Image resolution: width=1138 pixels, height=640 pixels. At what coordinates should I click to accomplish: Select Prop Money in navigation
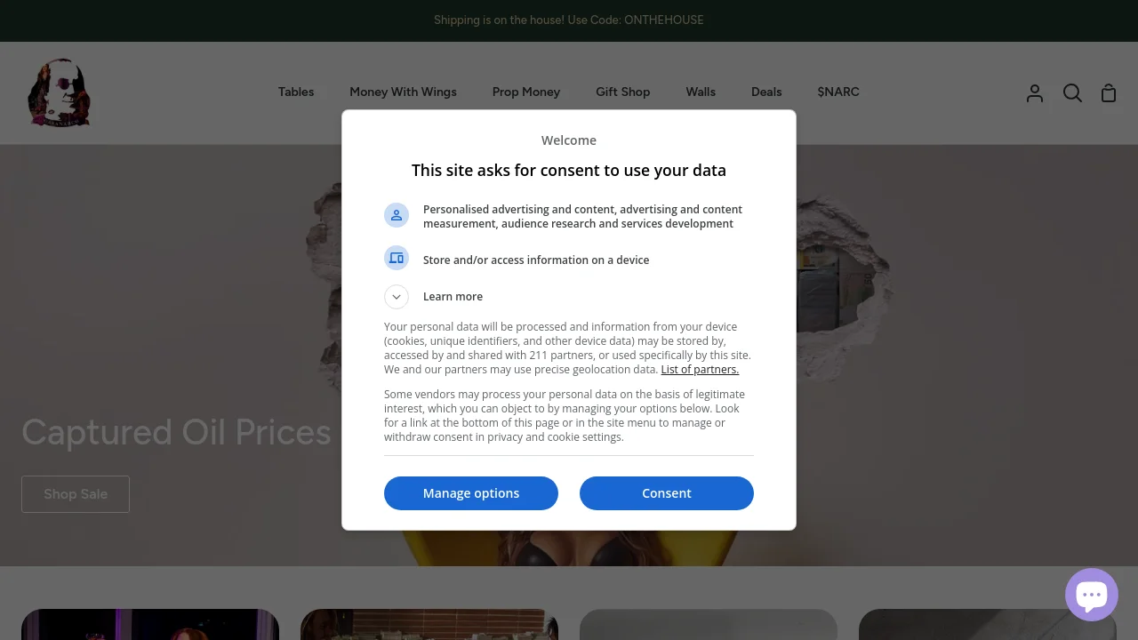coord(526,92)
